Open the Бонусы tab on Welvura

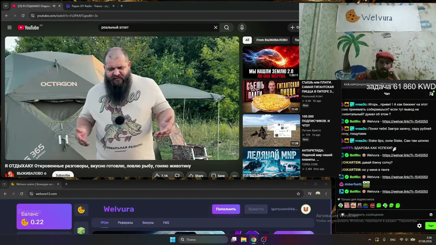148,223
